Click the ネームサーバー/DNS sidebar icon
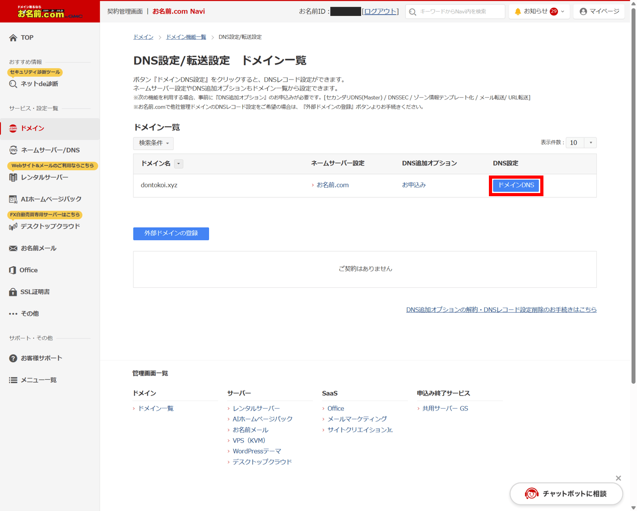 (13, 150)
